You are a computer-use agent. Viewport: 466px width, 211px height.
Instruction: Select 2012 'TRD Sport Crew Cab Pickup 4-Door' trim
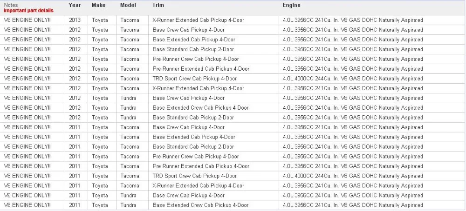point(195,79)
